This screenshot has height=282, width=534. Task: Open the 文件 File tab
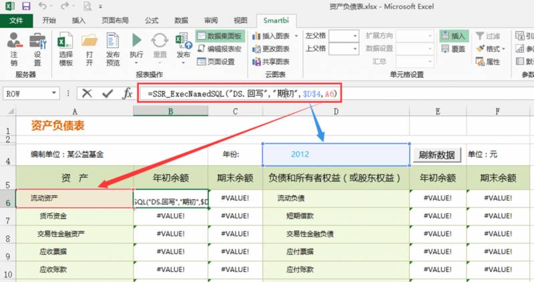coord(16,21)
